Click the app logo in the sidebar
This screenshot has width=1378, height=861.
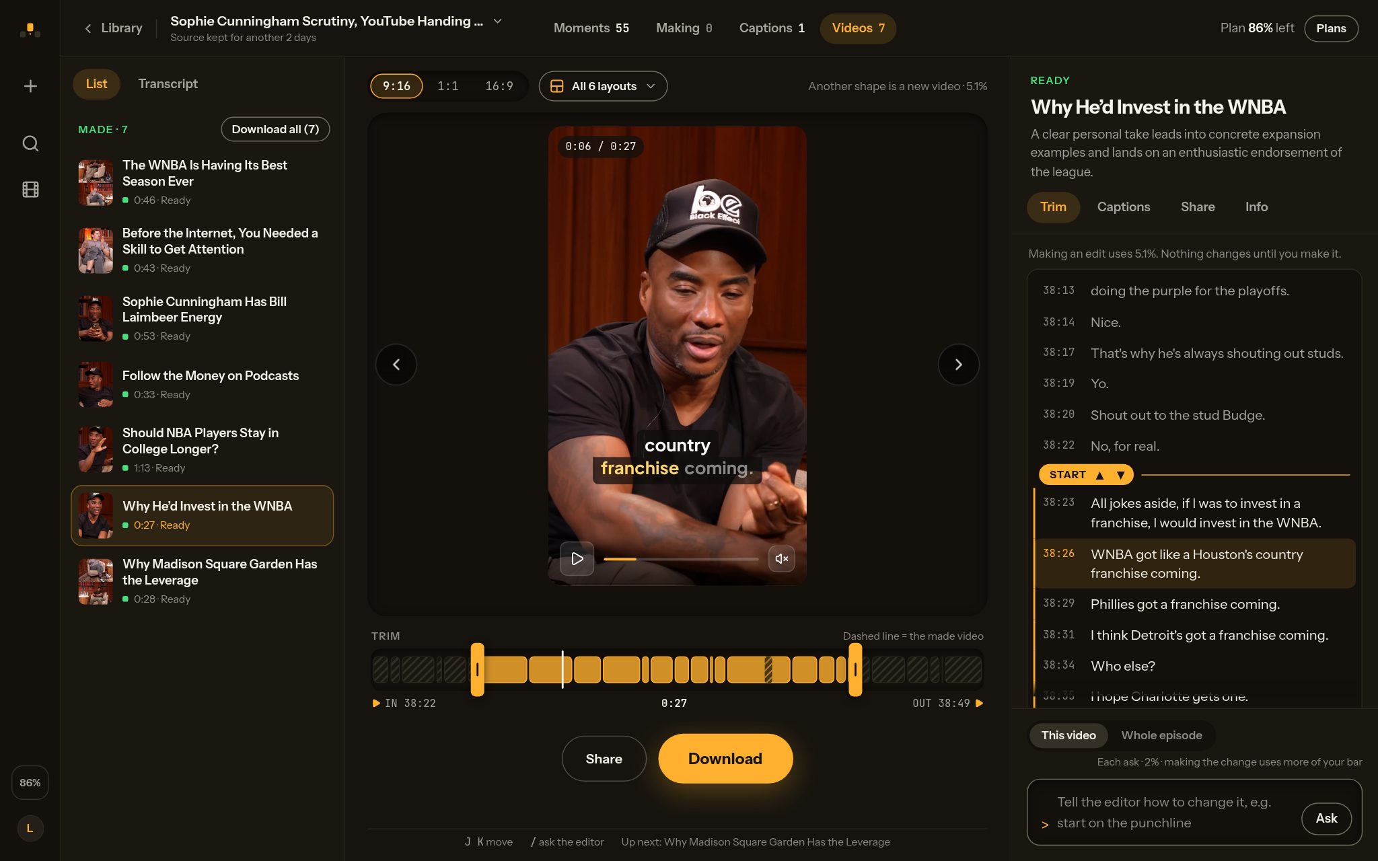point(30,29)
